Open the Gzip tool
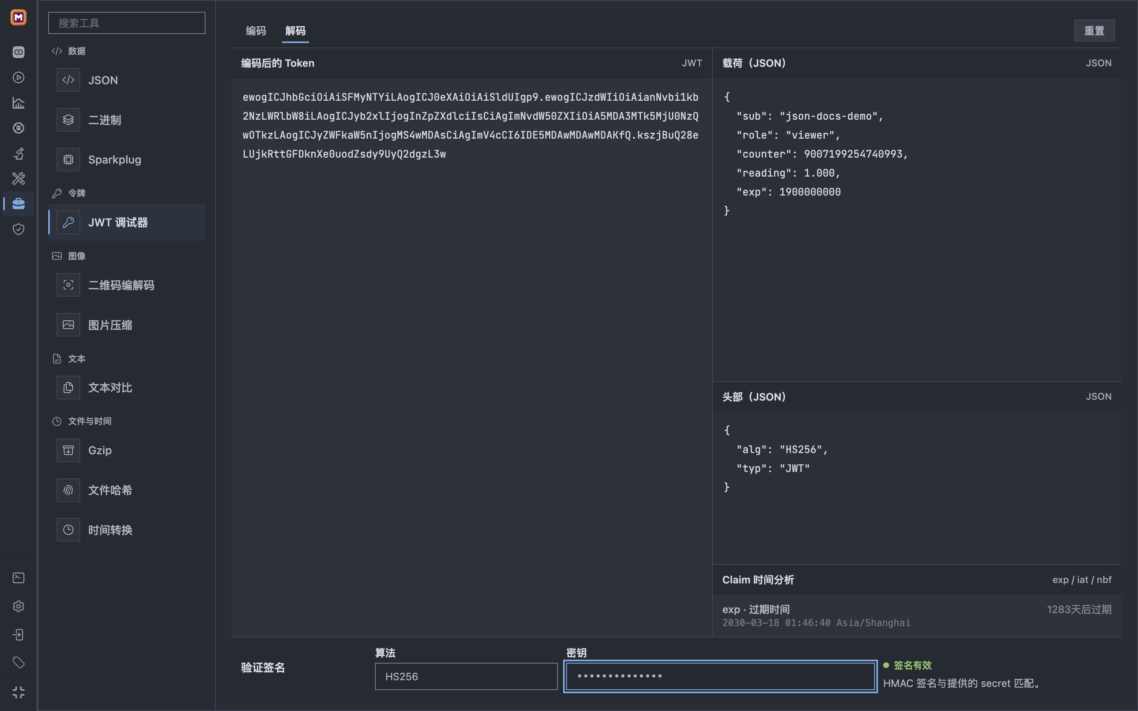The height and width of the screenshot is (711, 1138). (x=127, y=450)
